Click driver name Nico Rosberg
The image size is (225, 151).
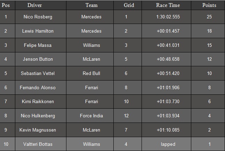(x=38, y=17)
